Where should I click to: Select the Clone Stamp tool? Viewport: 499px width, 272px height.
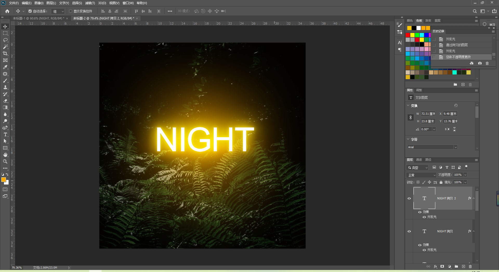click(5, 87)
